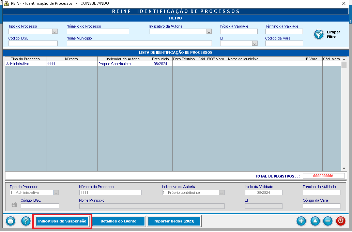352x232 pixels.
Task: Expand the filter Tipo do Processo dropdown
Action: tap(55, 32)
